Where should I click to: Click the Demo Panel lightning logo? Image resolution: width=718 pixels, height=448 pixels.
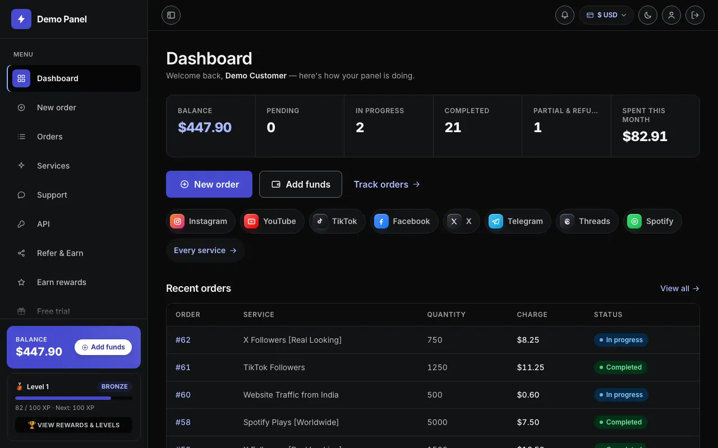point(21,19)
